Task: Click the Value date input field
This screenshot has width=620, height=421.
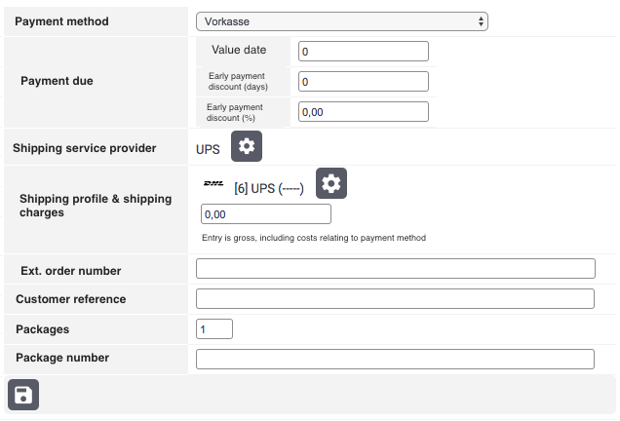Action: (x=364, y=52)
